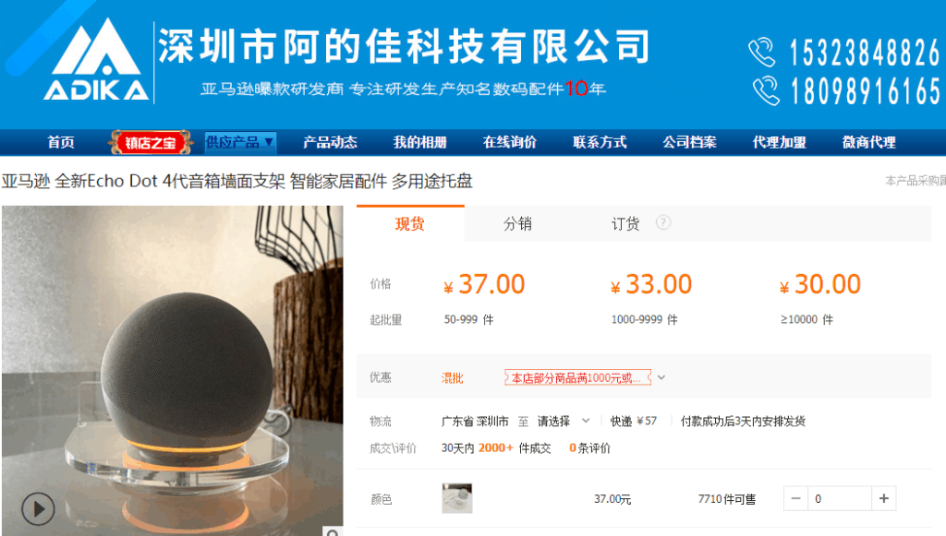The height and width of the screenshot is (536, 946).
Task: Open the 首页 menu item
Action: click(x=61, y=143)
